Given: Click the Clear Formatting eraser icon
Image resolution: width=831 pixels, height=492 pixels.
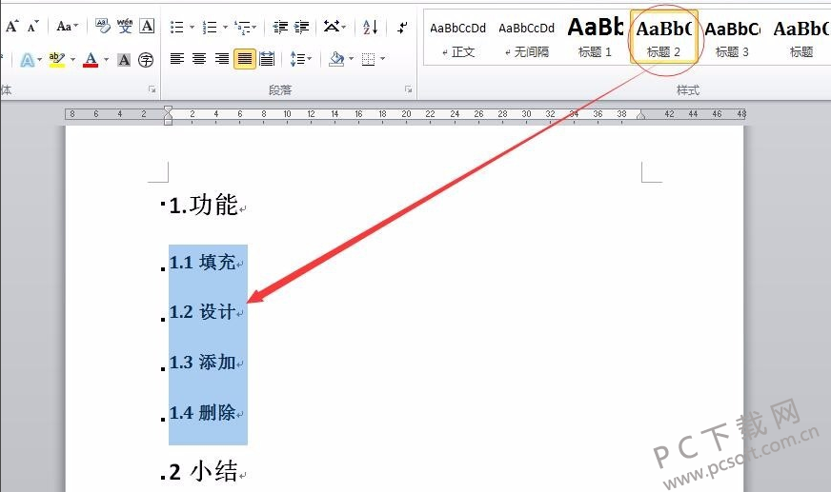Looking at the screenshot, I should pos(102,26).
